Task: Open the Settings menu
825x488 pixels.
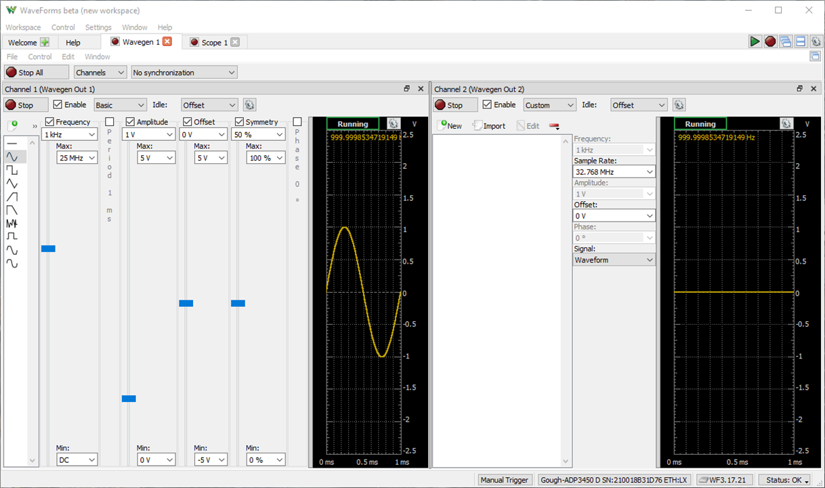Action: [98, 27]
